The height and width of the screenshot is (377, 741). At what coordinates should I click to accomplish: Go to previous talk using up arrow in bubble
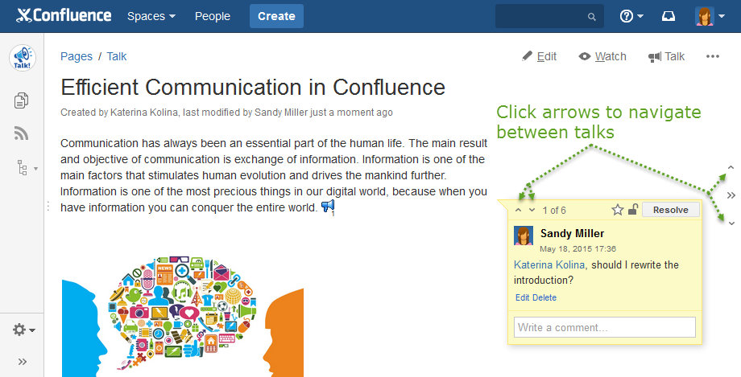pos(518,211)
